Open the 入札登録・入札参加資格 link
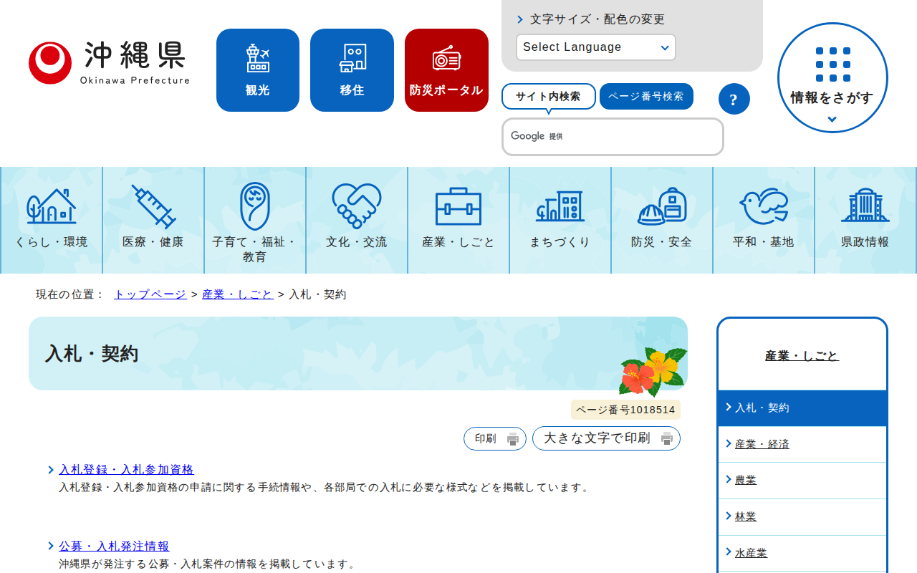Image resolution: width=917 pixels, height=573 pixels. click(126, 470)
